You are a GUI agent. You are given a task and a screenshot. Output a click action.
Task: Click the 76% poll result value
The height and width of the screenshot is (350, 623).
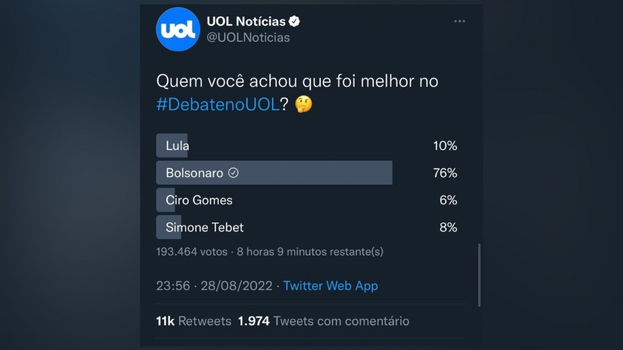click(445, 173)
